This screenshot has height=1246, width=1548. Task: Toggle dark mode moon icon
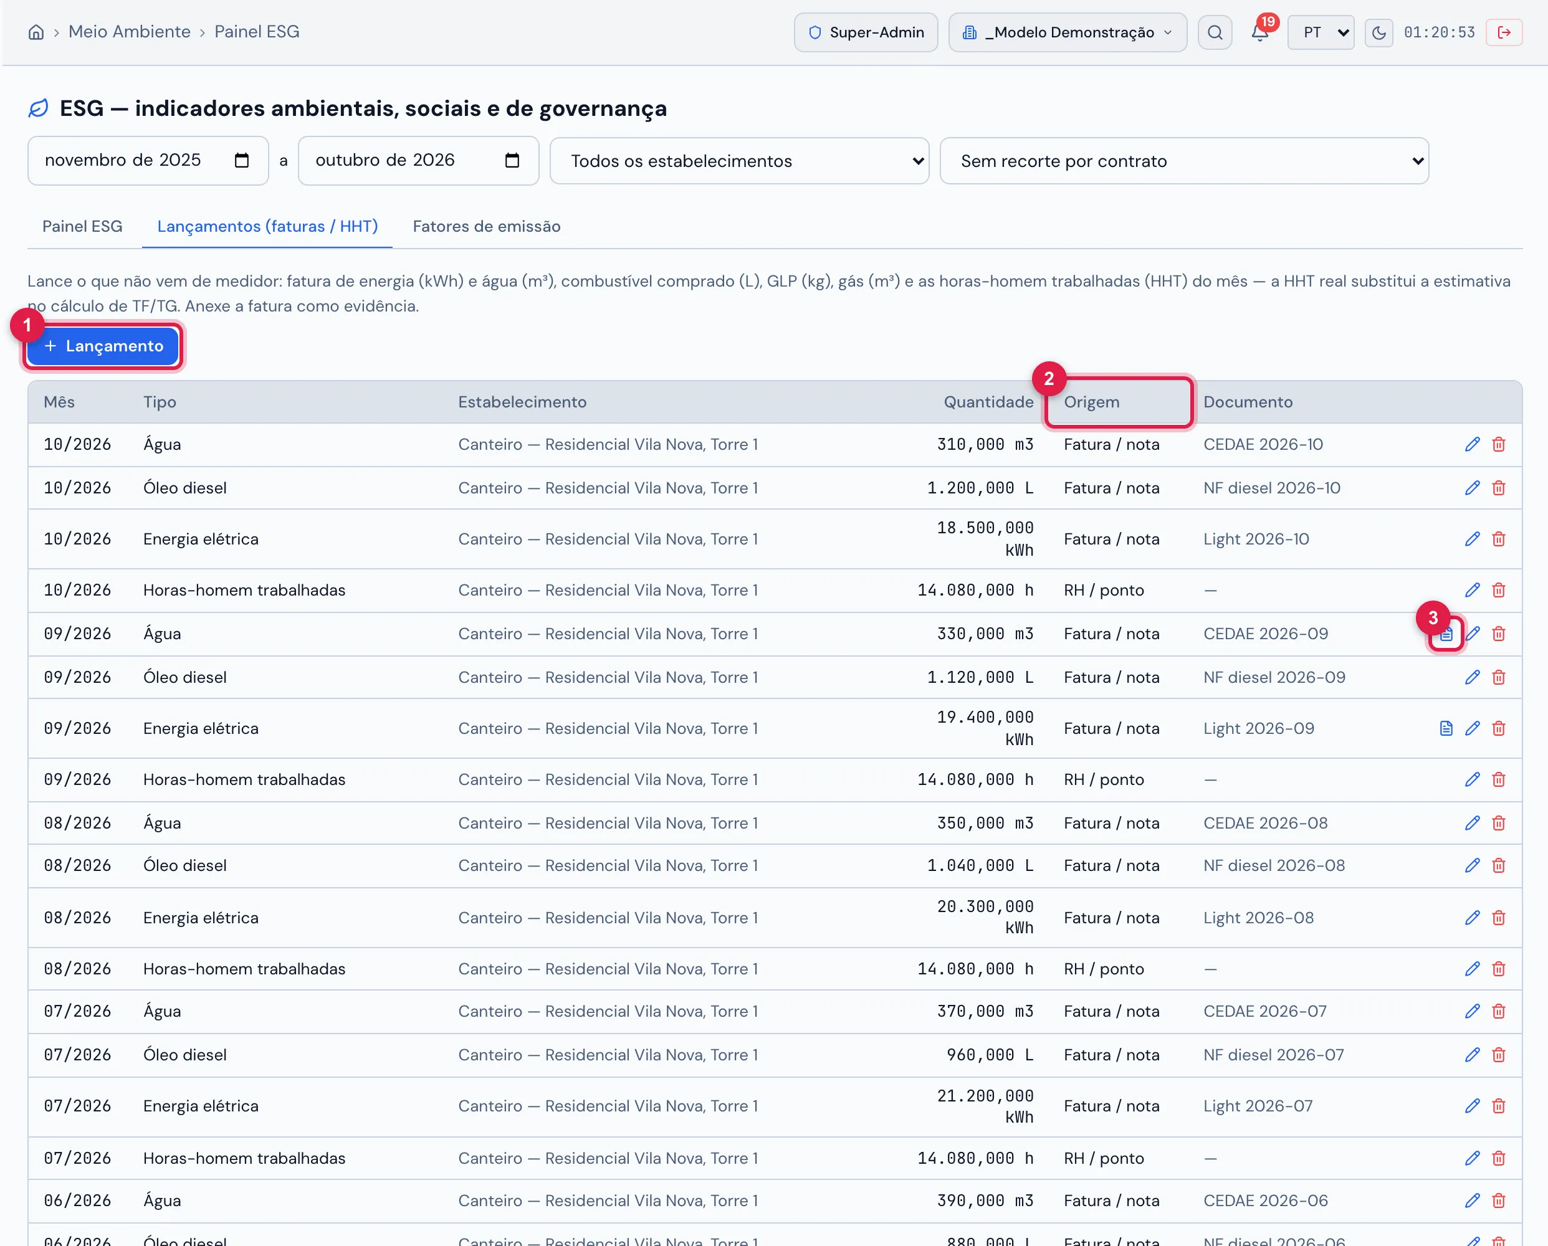(1378, 32)
